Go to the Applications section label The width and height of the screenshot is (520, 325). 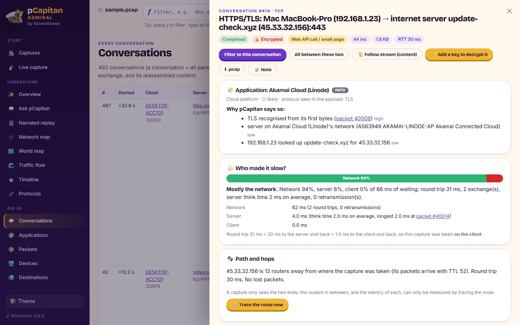click(33, 235)
